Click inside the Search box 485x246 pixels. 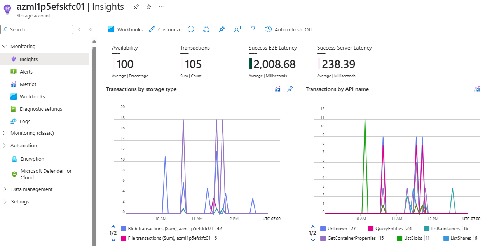[x=37, y=29]
